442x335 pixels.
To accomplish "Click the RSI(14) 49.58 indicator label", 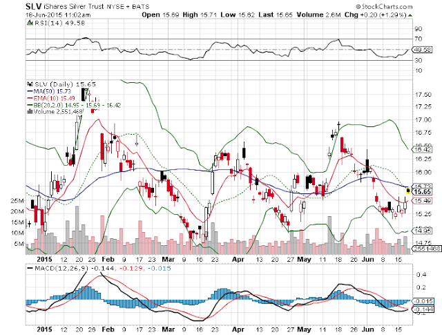I will (60, 23).
